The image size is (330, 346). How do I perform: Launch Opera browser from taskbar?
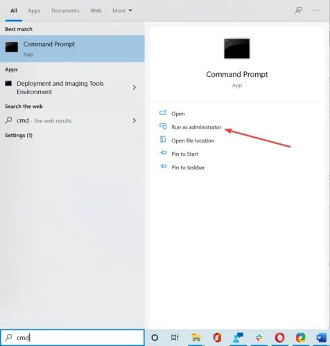(279, 338)
